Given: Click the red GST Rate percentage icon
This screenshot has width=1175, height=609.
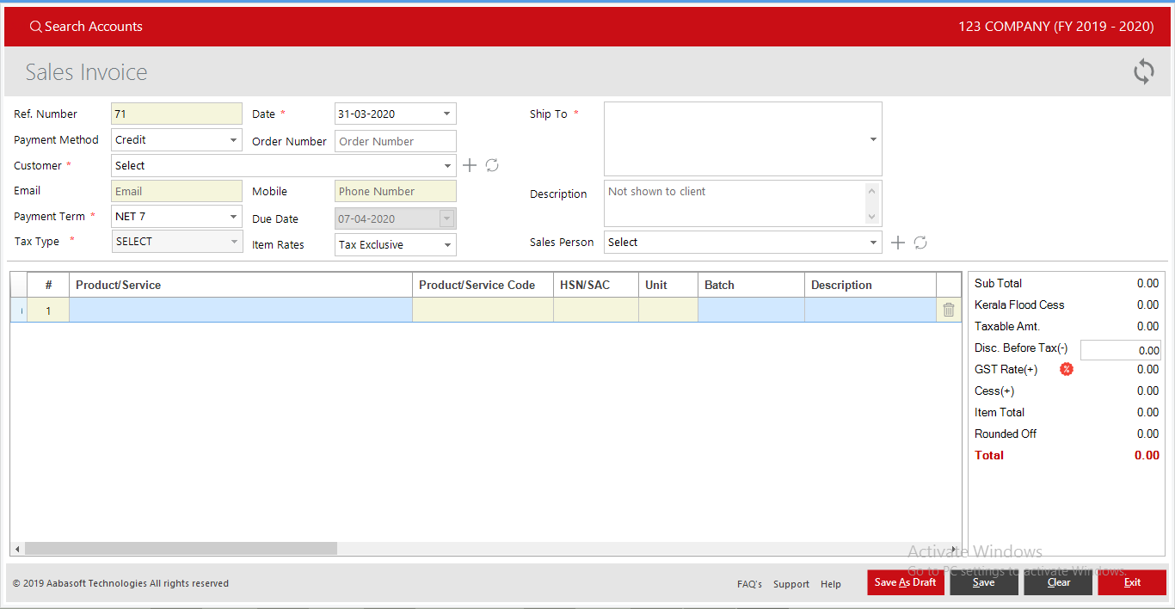Looking at the screenshot, I should [1067, 368].
